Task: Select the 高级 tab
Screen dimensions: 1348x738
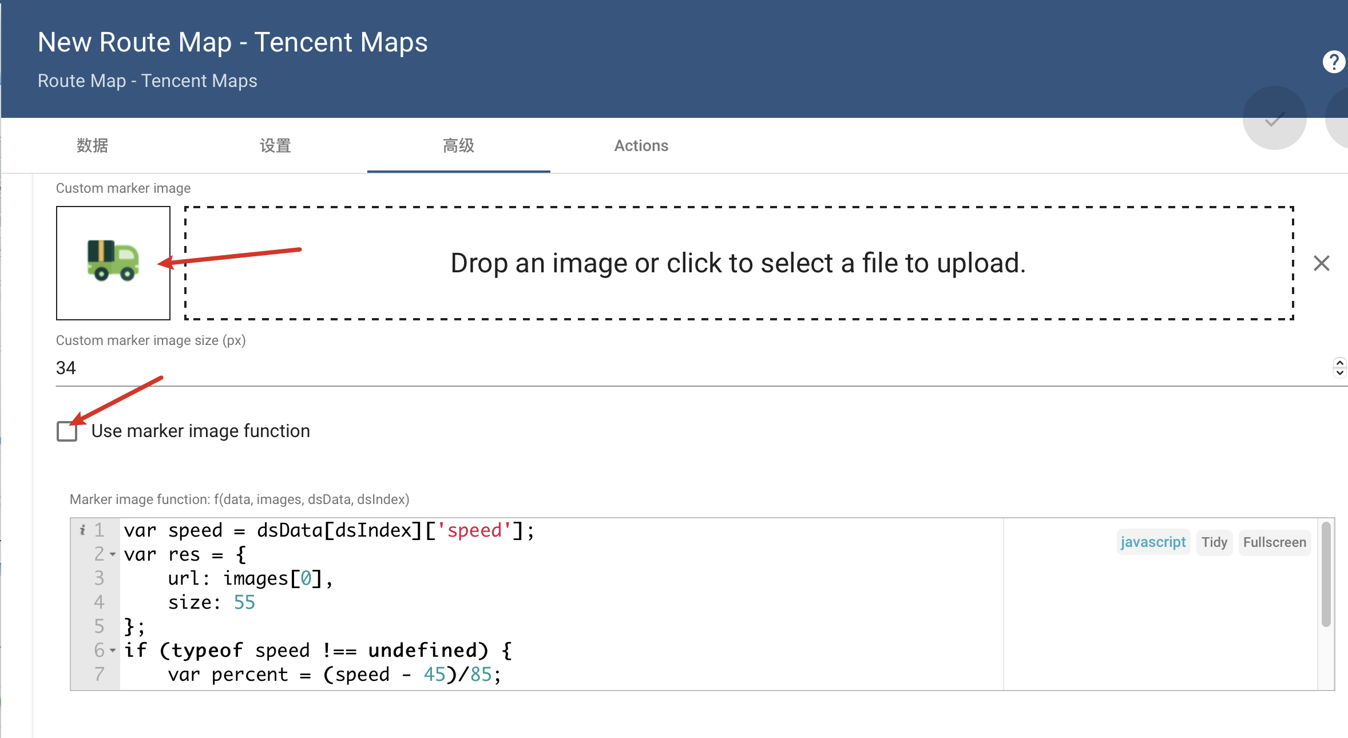Action: (x=458, y=146)
